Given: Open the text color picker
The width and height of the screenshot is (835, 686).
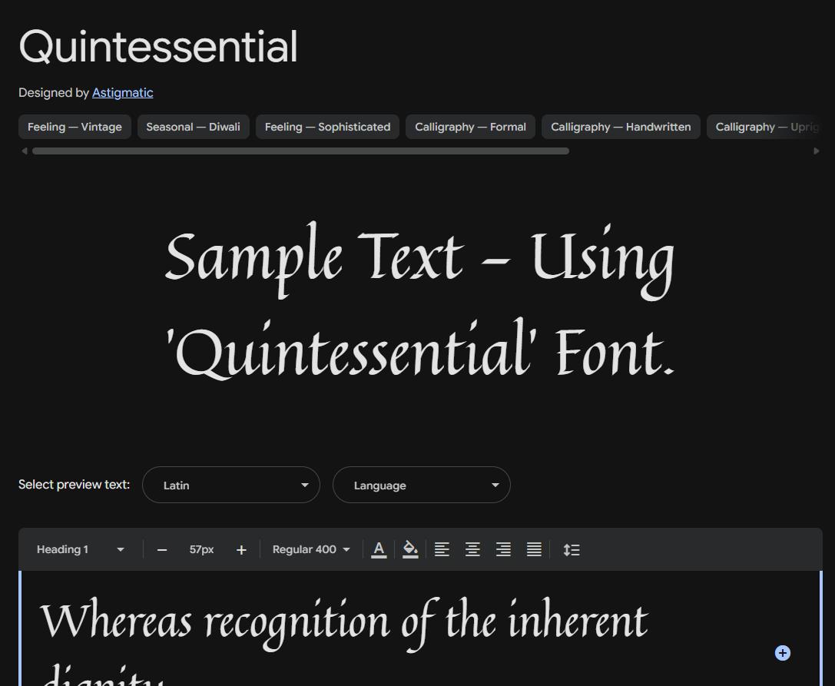Looking at the screenshot, I should pos(379,550).
